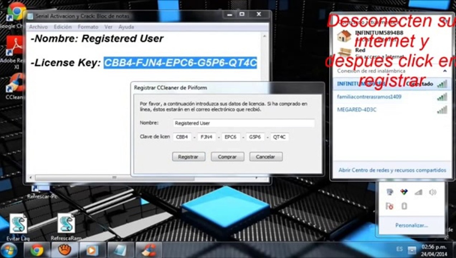This screenshot has height=258, width=456.
Task: Click the -Nombre: Registered User line in Notepad
Action: (x=97, y=39)
